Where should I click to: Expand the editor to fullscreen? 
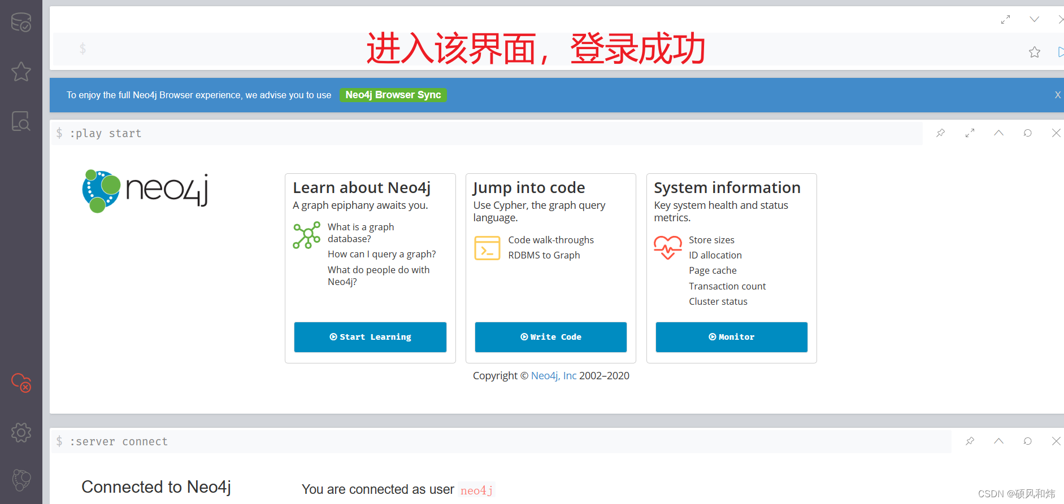[1005, 20]
